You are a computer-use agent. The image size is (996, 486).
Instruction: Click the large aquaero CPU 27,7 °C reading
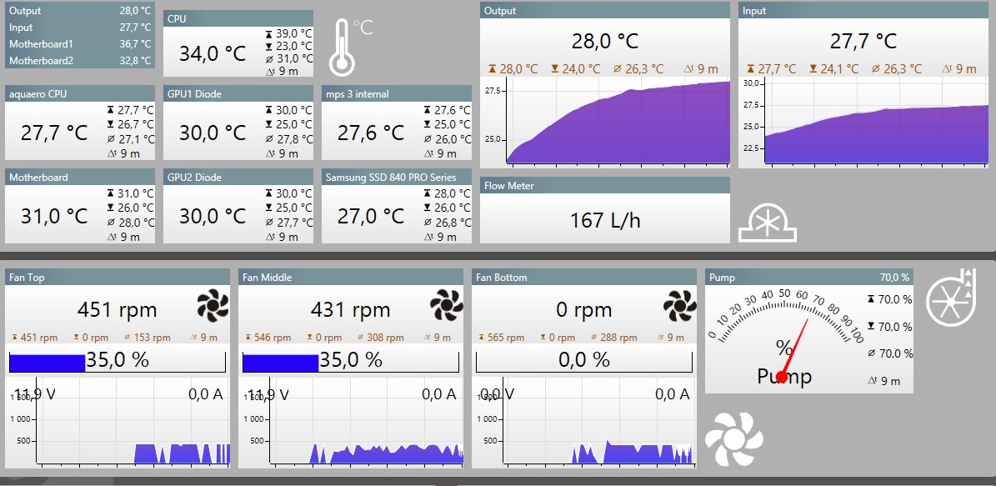click(54, 133)
